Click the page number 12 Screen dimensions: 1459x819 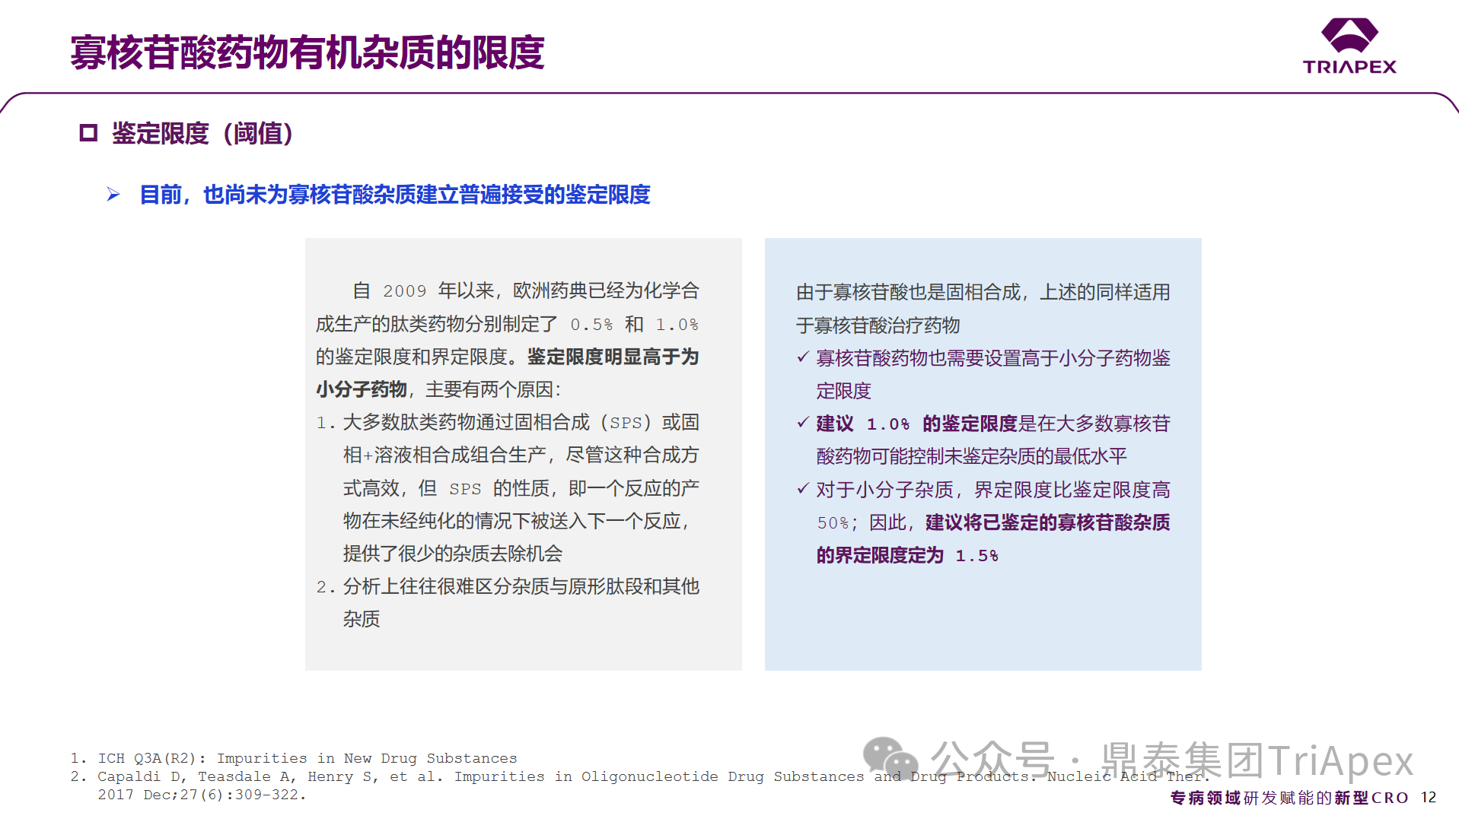tap(1428, 798)
